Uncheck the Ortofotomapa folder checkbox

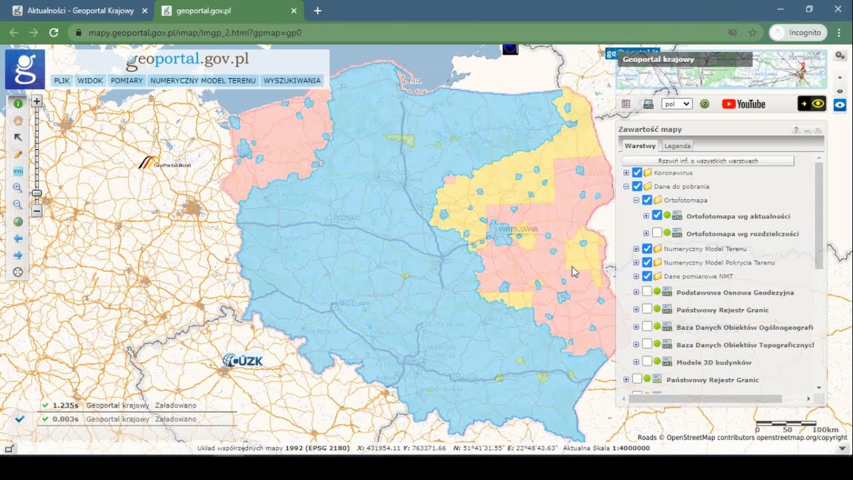point(646,200)
